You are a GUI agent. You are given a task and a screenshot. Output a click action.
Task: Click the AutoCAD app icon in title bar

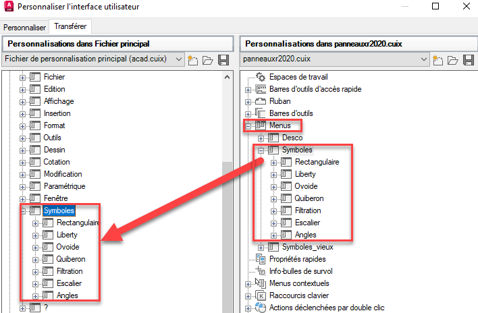[x=9, y=6]
